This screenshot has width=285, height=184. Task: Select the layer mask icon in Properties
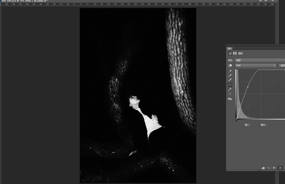click(x=235, y=53)
